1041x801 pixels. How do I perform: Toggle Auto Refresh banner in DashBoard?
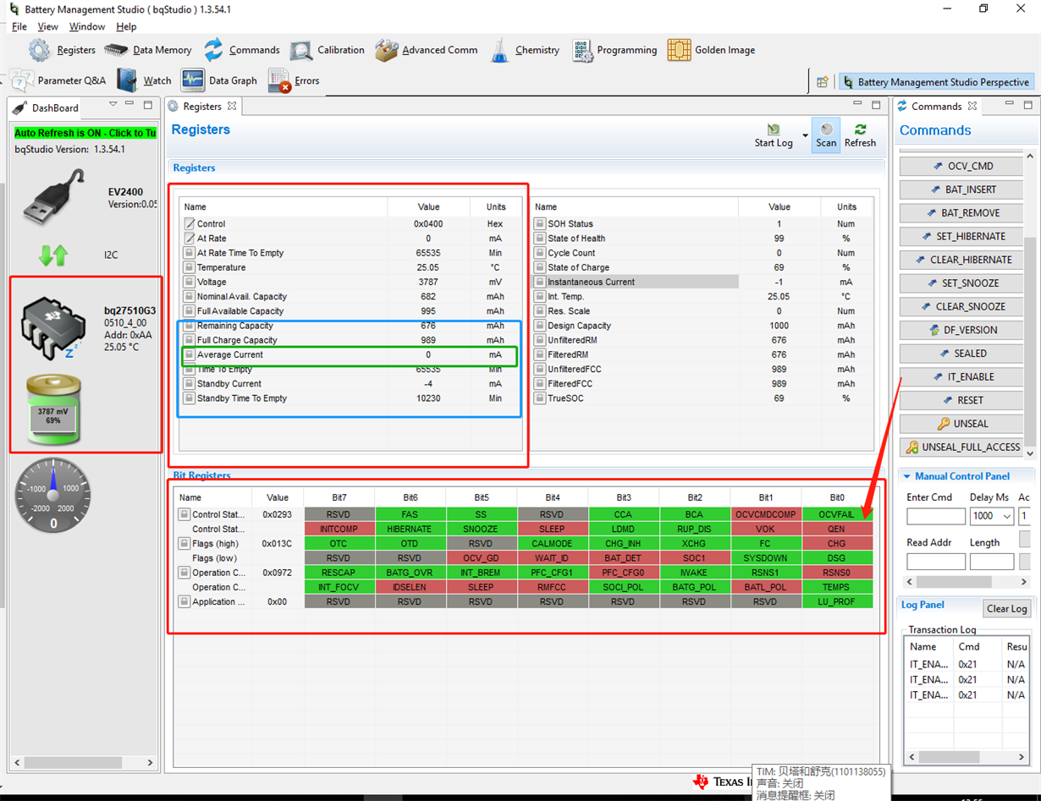85,133
